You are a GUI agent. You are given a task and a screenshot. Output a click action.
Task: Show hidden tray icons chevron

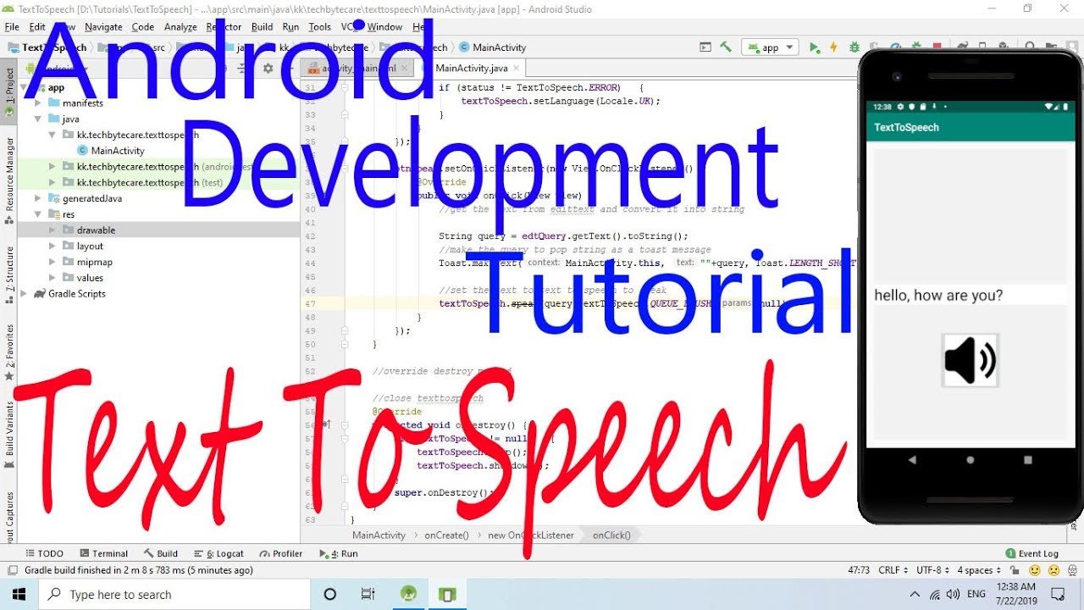tap(915, 594)
